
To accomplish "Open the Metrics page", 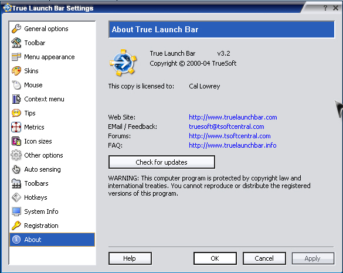I will pyautogui.click(x=52, y=127).
